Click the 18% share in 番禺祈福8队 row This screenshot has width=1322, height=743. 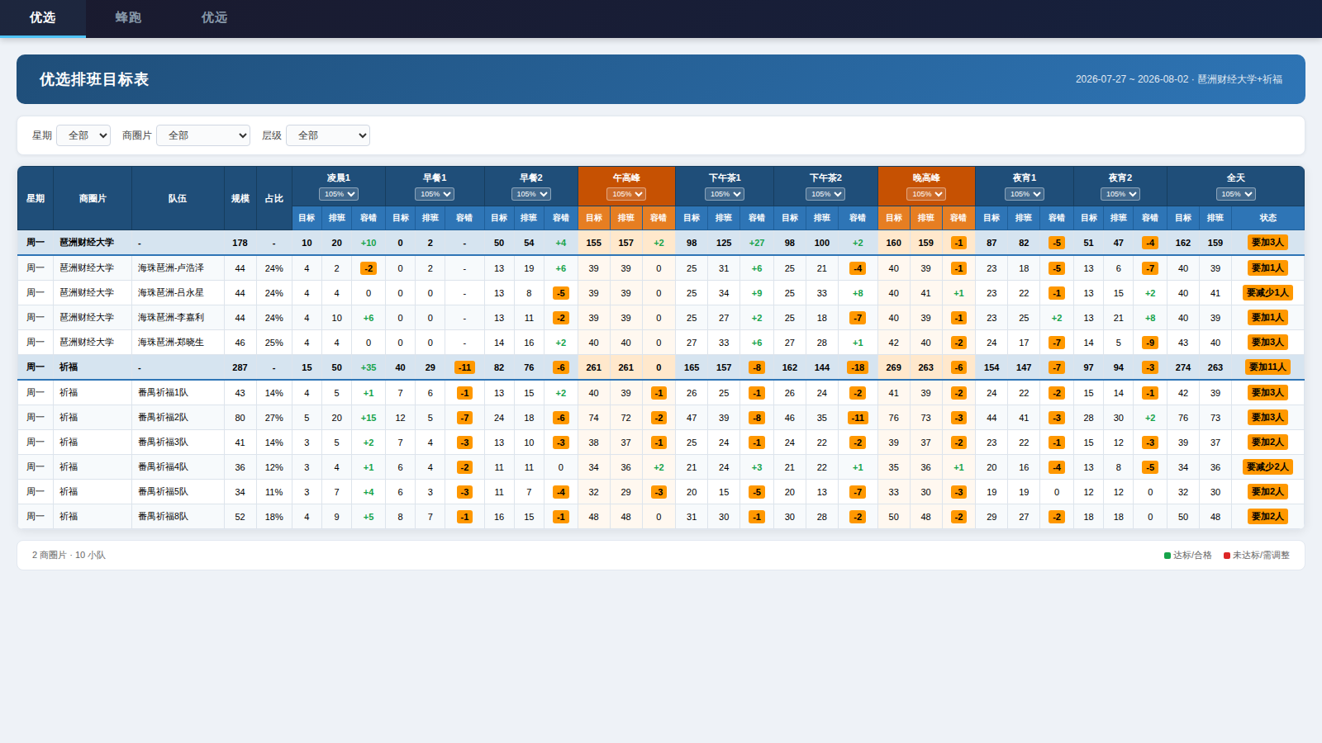[x=274, y=517]
